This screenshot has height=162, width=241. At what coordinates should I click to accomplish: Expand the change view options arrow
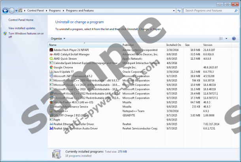pos(226,38)
